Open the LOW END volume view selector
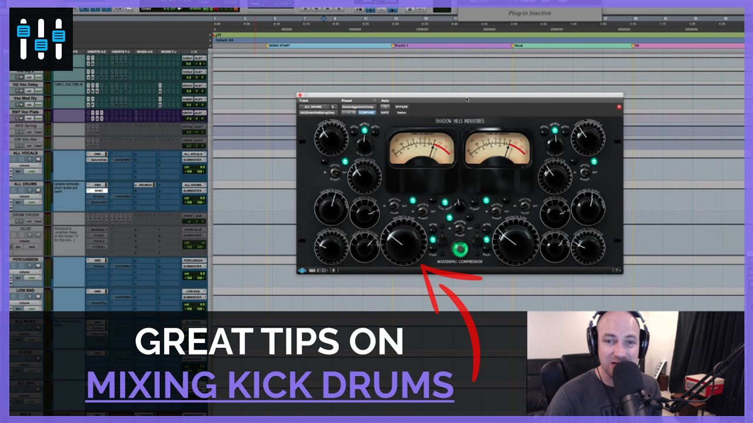This screenshot has height=423, width=753. pyautogui.click(x=26, y=301)
